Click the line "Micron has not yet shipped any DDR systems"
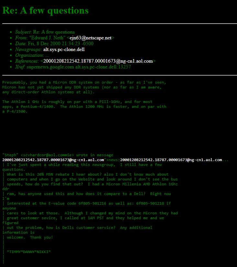This screenshot has width=237, height=267. [x=82, y=87]
